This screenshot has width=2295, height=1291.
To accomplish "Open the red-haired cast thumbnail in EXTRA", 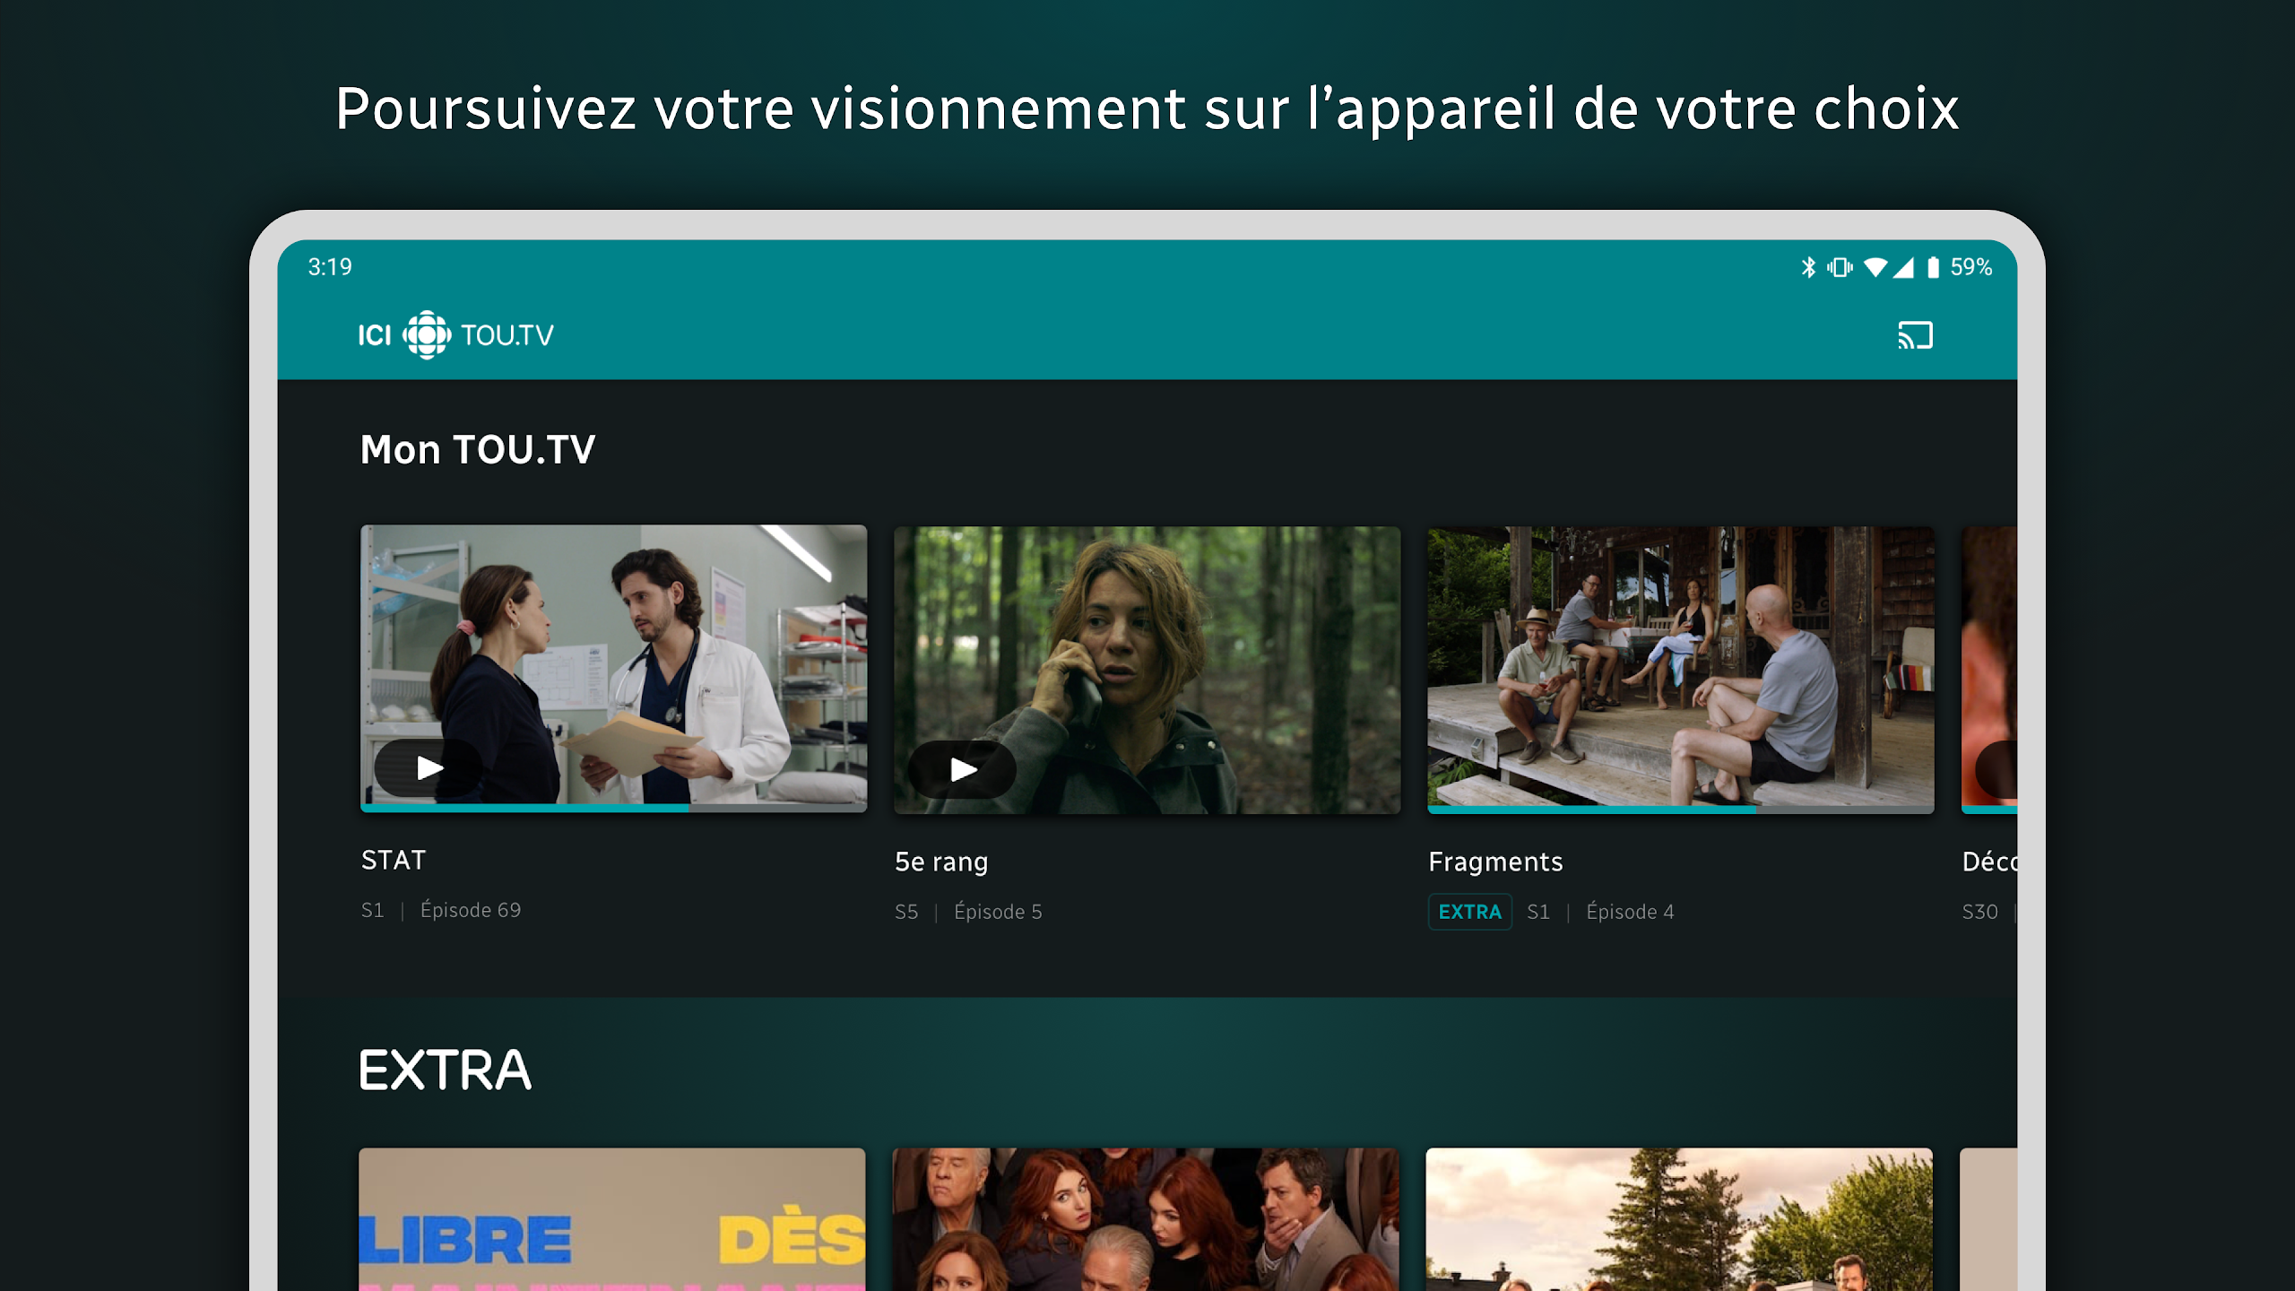I will click(1146, 1219).
